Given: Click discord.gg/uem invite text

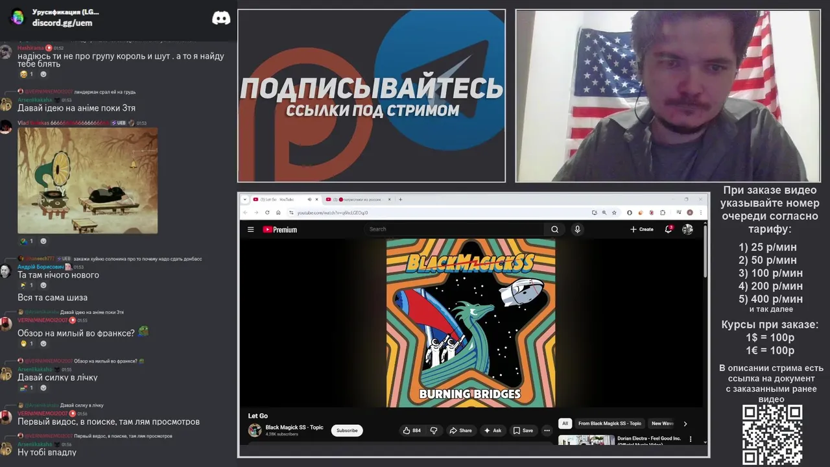Looking at the screenshot, I should click(x=62, y=23).
